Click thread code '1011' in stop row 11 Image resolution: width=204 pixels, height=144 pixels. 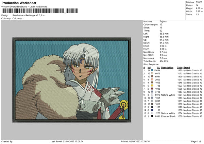pos(180,101)
